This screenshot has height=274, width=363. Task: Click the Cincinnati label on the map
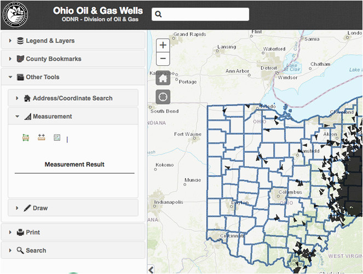pos(232,236)
